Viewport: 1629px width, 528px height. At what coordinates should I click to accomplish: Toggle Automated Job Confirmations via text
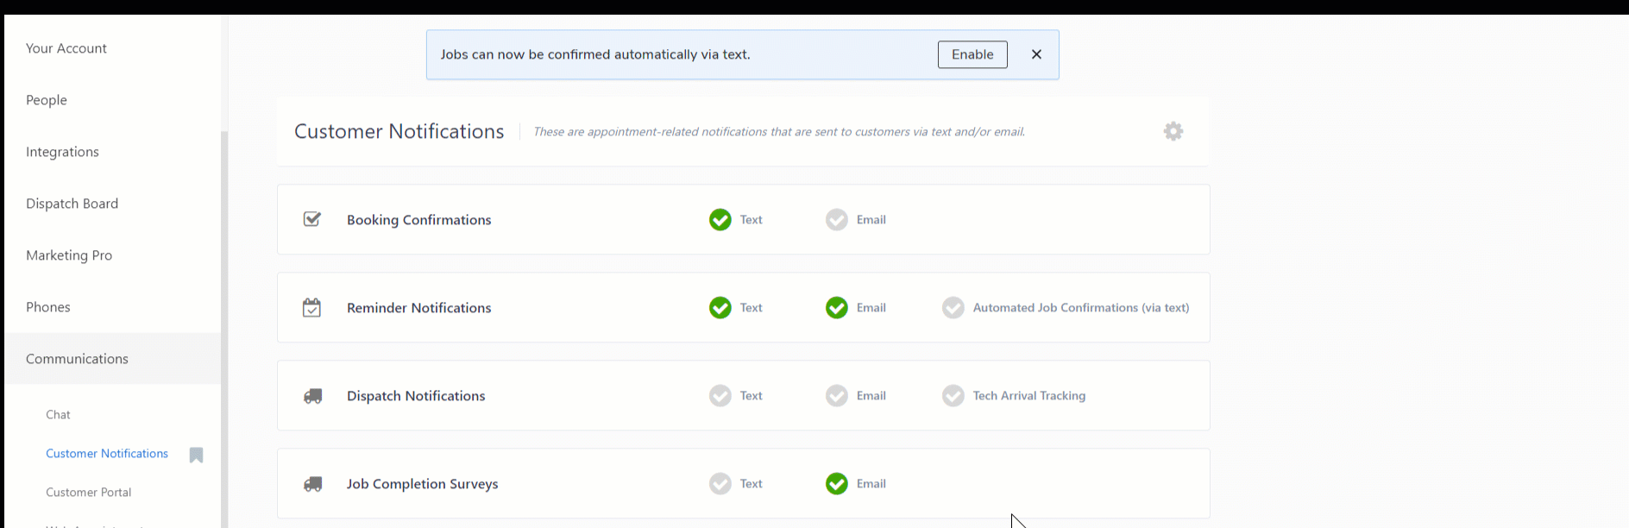953,308
